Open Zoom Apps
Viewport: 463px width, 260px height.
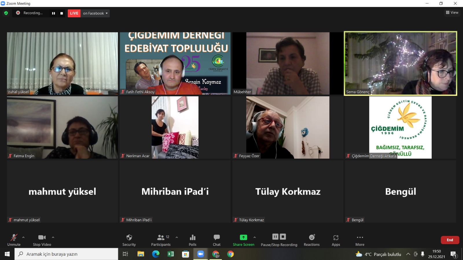[x=336, y=240]
